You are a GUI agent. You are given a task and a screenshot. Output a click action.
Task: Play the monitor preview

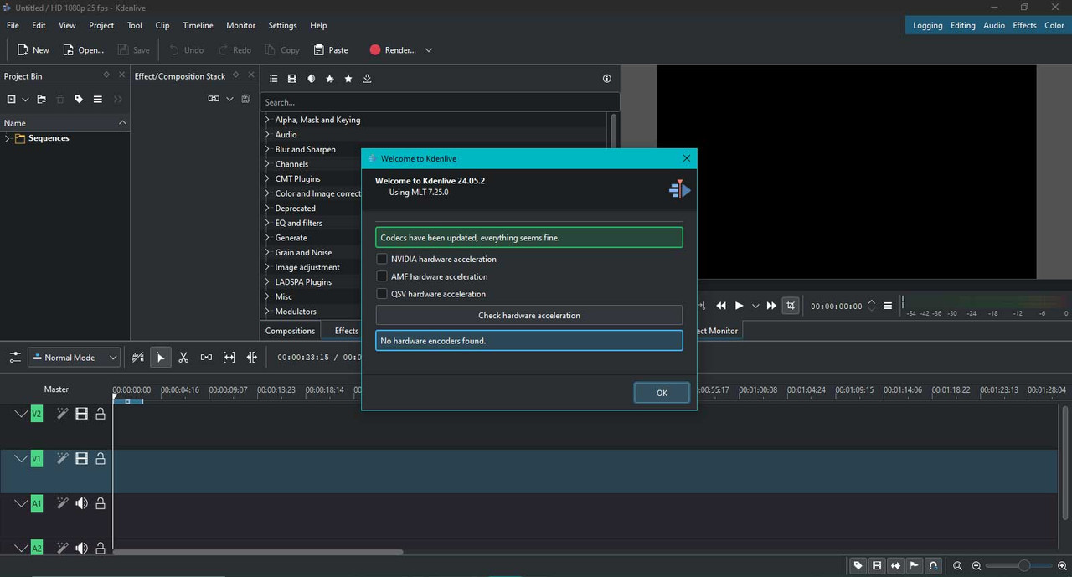point(739,306)
